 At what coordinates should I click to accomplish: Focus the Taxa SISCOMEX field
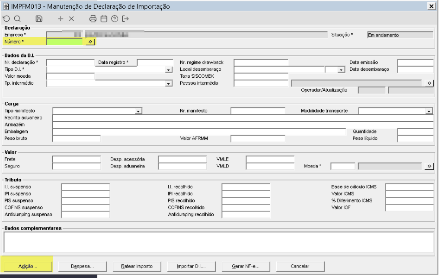point(261,76)
